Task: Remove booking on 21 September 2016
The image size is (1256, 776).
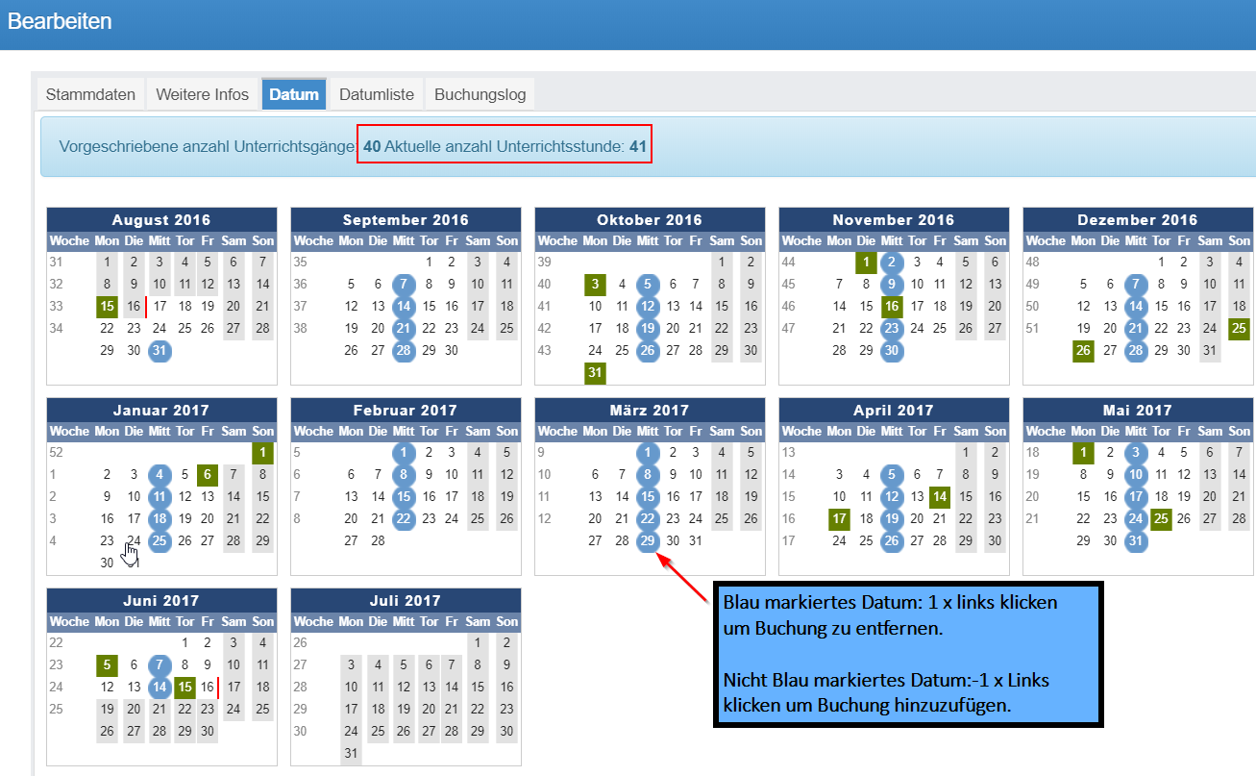Action: [404, 329]
